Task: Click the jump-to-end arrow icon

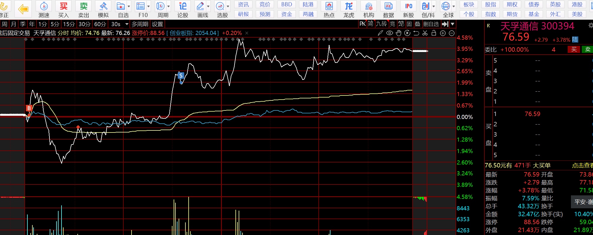Action: click(x=445, y=24)
